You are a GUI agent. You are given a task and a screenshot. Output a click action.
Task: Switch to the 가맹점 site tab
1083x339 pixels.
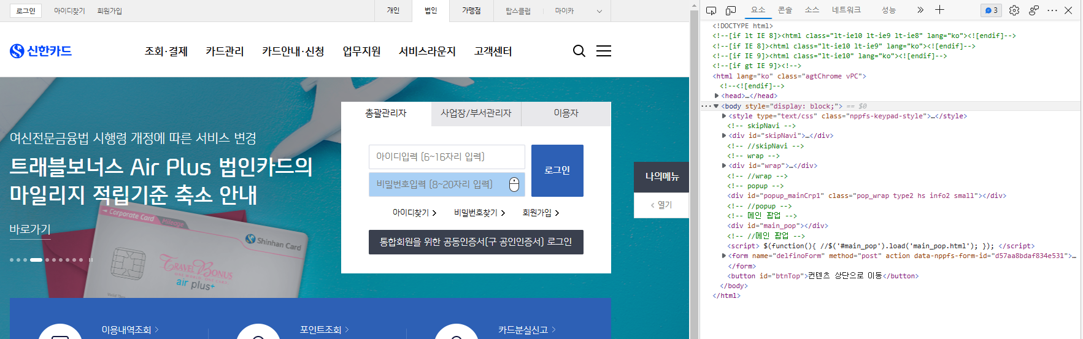pyautogui.click(x=471, y=10)
